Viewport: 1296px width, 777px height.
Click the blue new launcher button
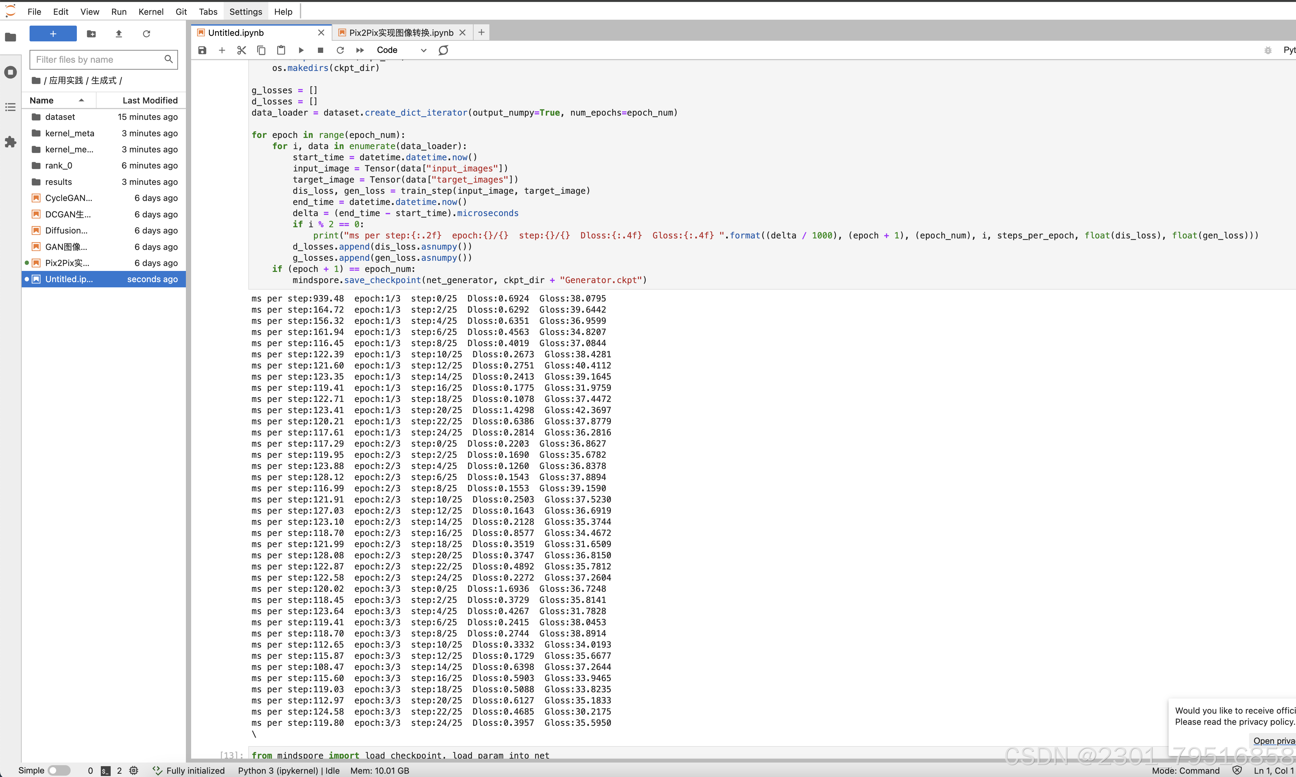pyautogui.click(x=53, y=34)
